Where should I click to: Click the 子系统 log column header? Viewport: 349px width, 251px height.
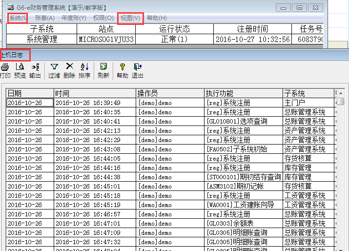pos(308,93)
